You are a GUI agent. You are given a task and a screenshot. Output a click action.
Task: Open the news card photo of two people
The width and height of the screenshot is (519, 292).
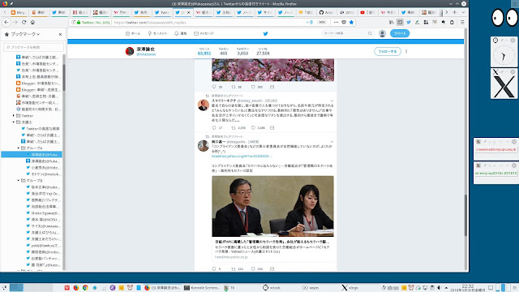click(x=272, y=206)
